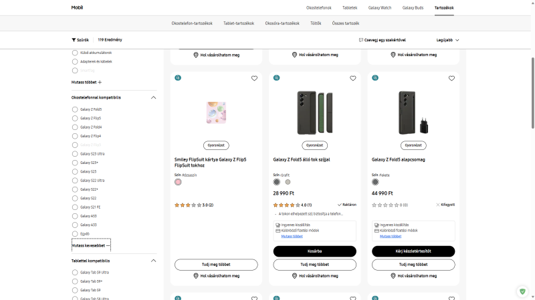Viewport: 535px width, 300px height.
Task: Select Galaxy S21 FE filter option
Action: [x=75, y=207]
